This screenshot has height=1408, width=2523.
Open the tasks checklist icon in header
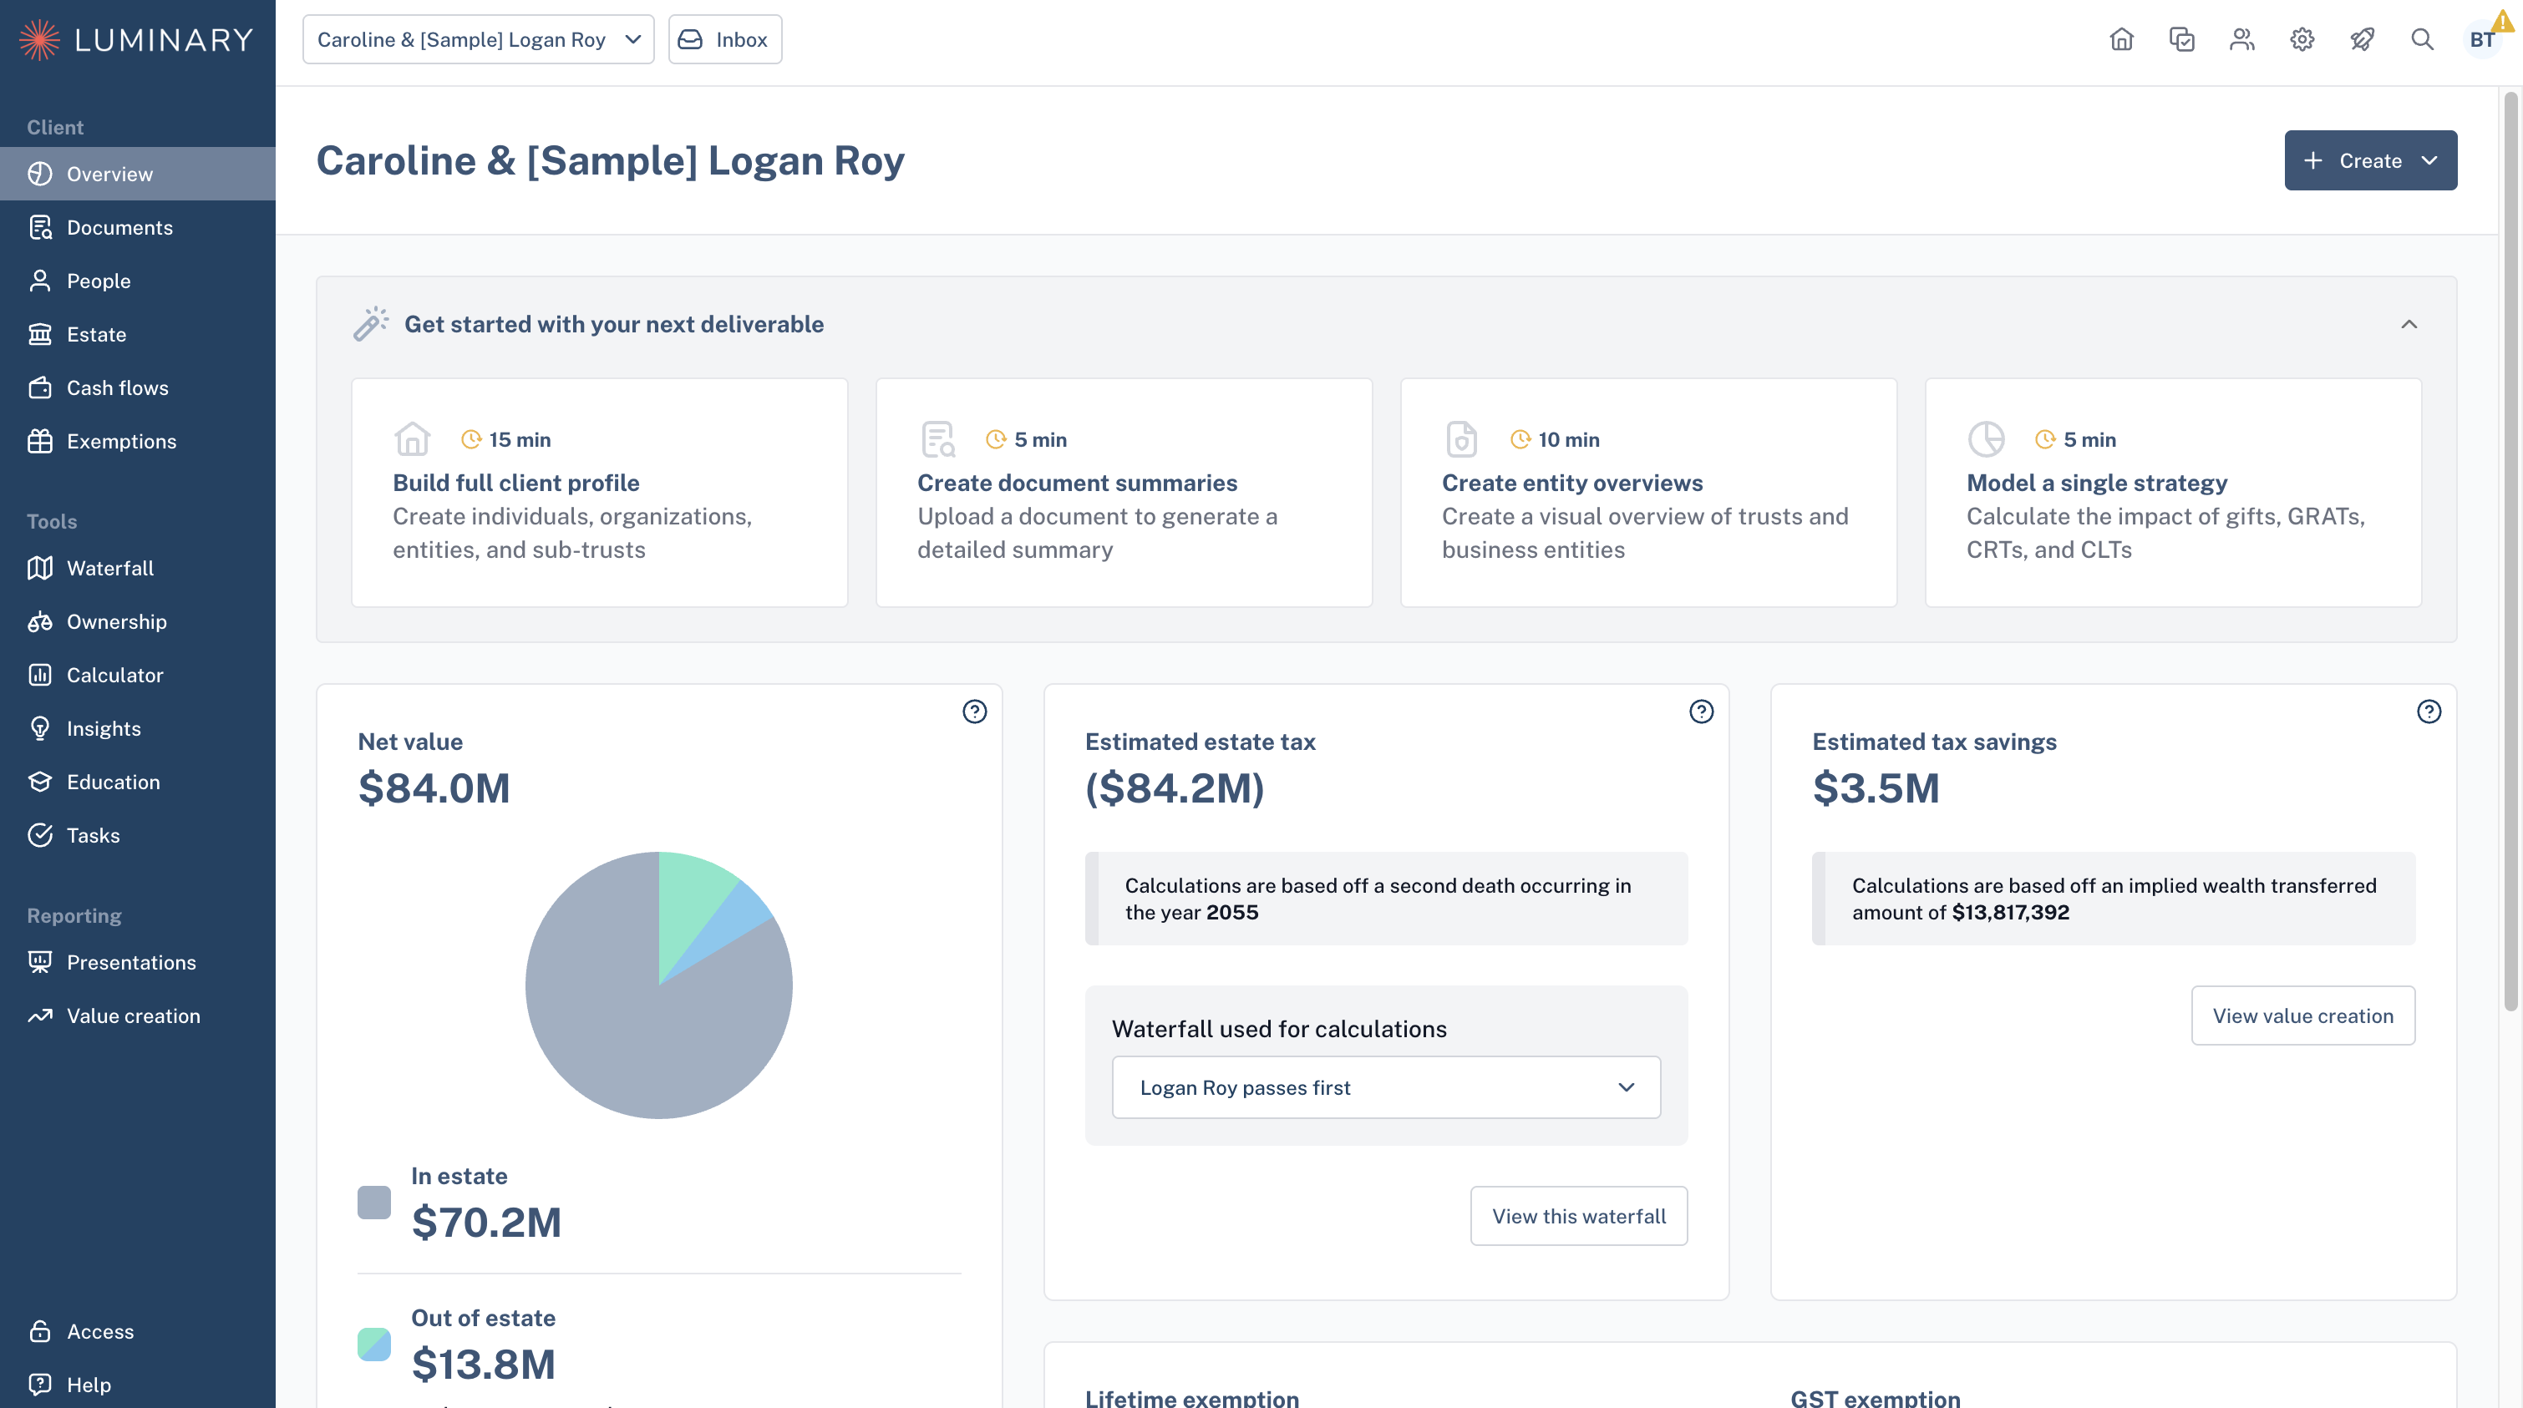point(2182,39)
